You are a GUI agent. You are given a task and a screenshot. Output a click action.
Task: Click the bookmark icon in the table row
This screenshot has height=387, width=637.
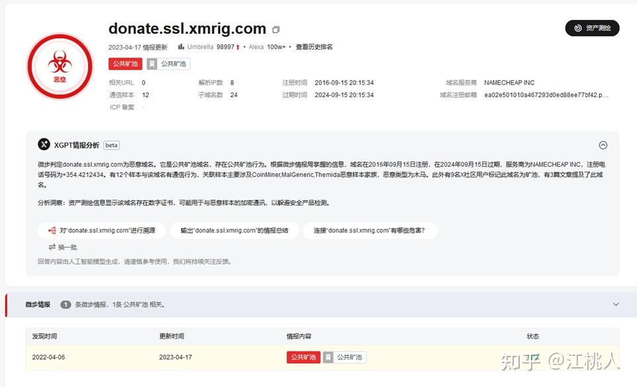coord(328,357)
